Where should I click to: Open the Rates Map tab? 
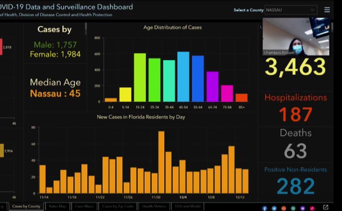57,206
